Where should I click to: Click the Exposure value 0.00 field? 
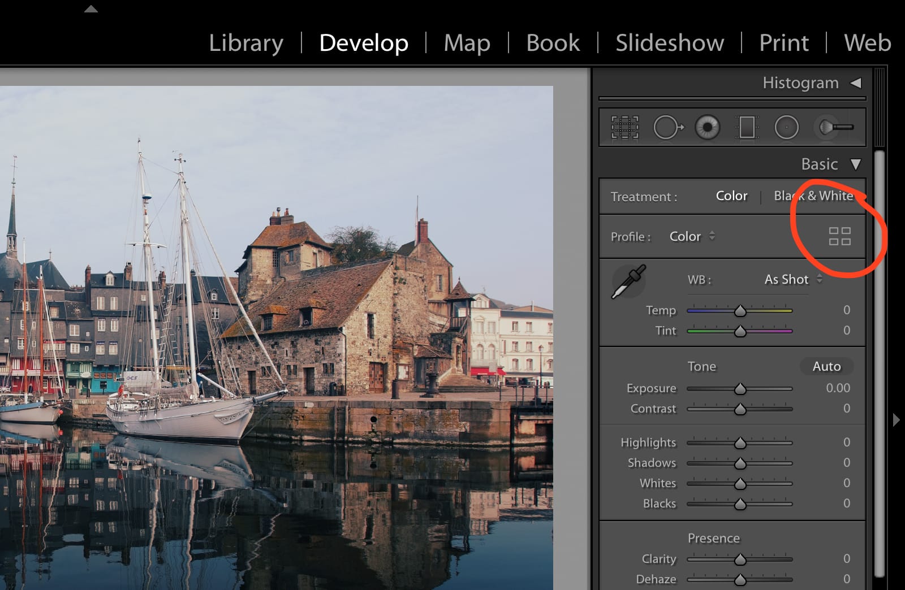click(838, 388)
